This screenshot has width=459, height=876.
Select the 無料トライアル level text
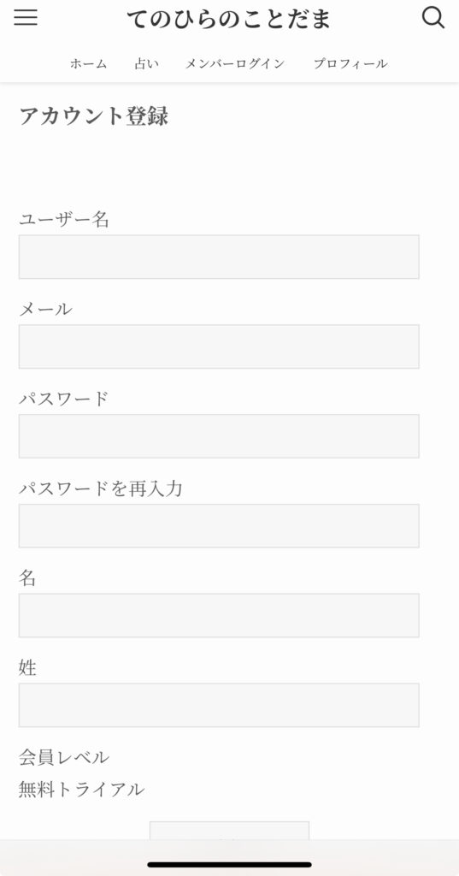pos(81,790)
